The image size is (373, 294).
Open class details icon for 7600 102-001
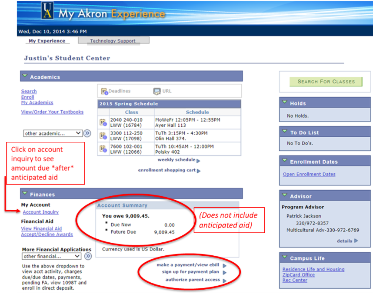(103, 149)
